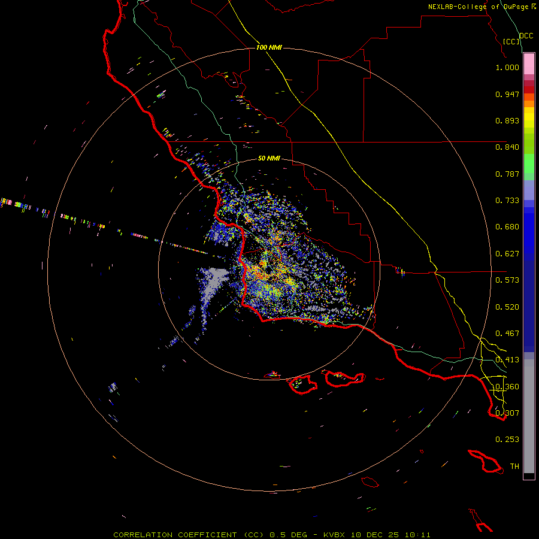Select the 0.733 legend value
539x539 pixels.
coord(507,201)
